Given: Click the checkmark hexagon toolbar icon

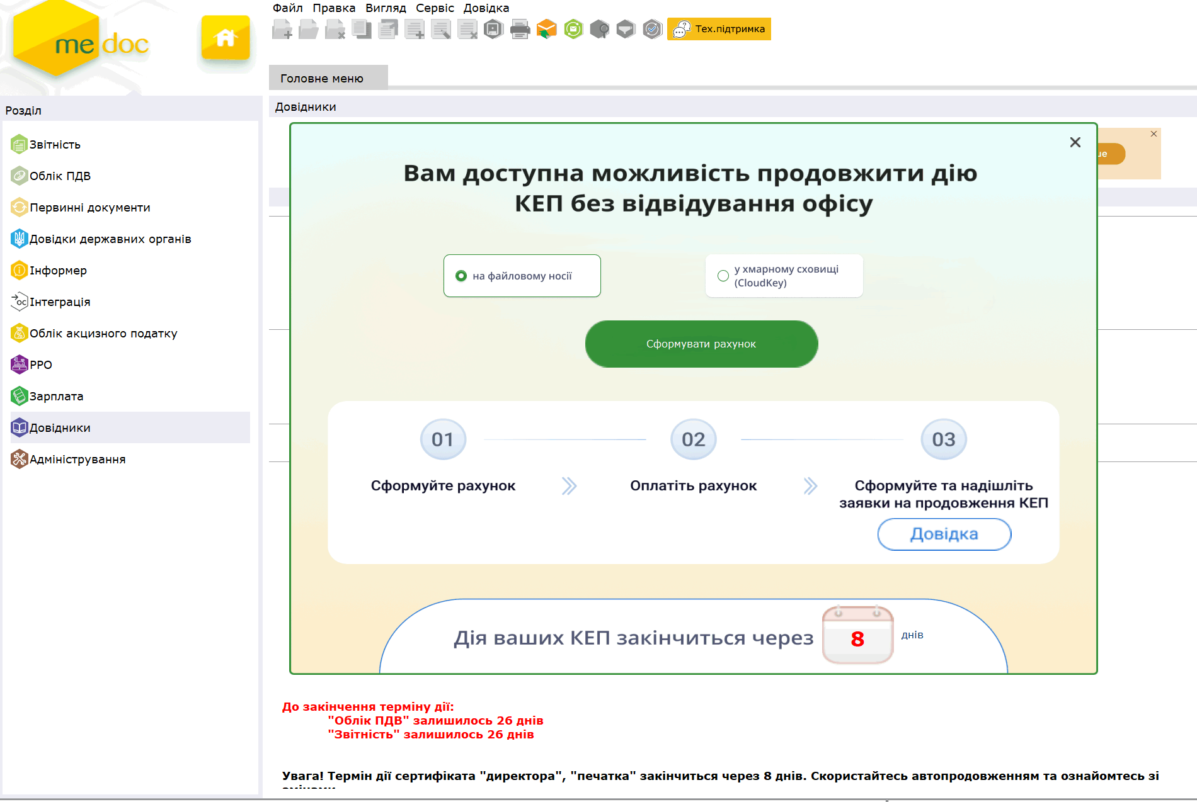Looking at the screenshot, I should (x=652, y=29).
